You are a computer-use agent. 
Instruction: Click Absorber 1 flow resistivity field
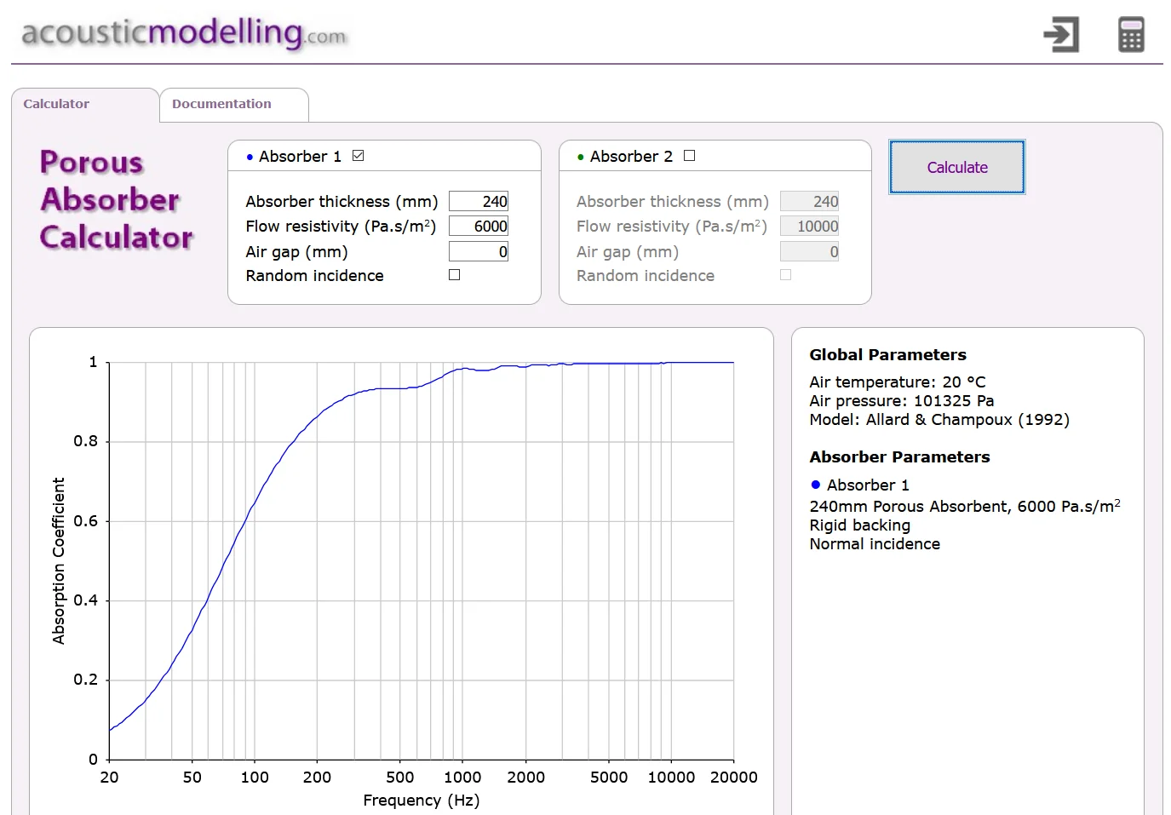[479, 226]
